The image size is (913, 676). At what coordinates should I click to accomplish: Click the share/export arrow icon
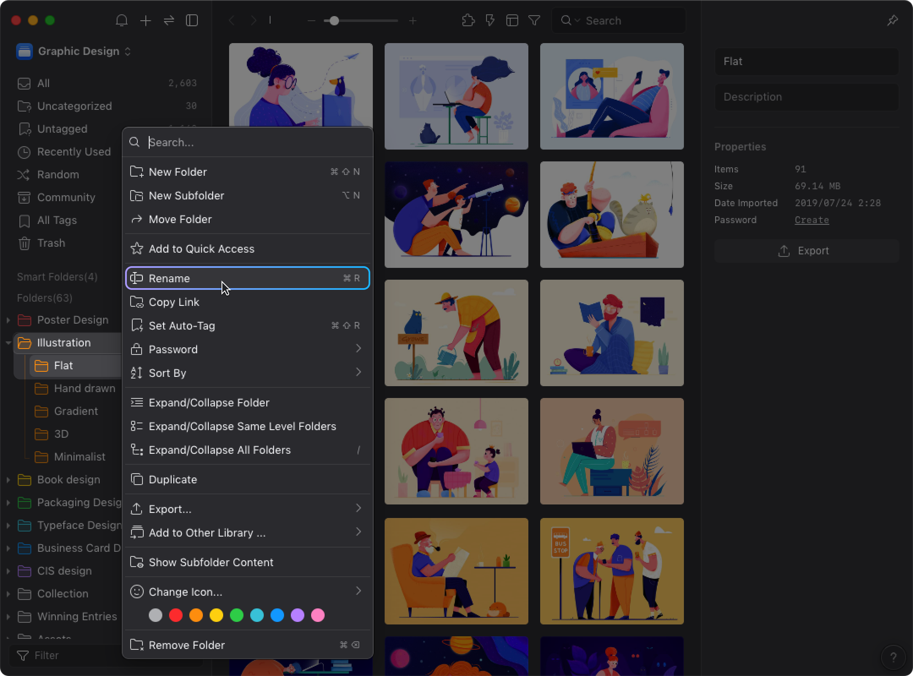tap(784, 251)
